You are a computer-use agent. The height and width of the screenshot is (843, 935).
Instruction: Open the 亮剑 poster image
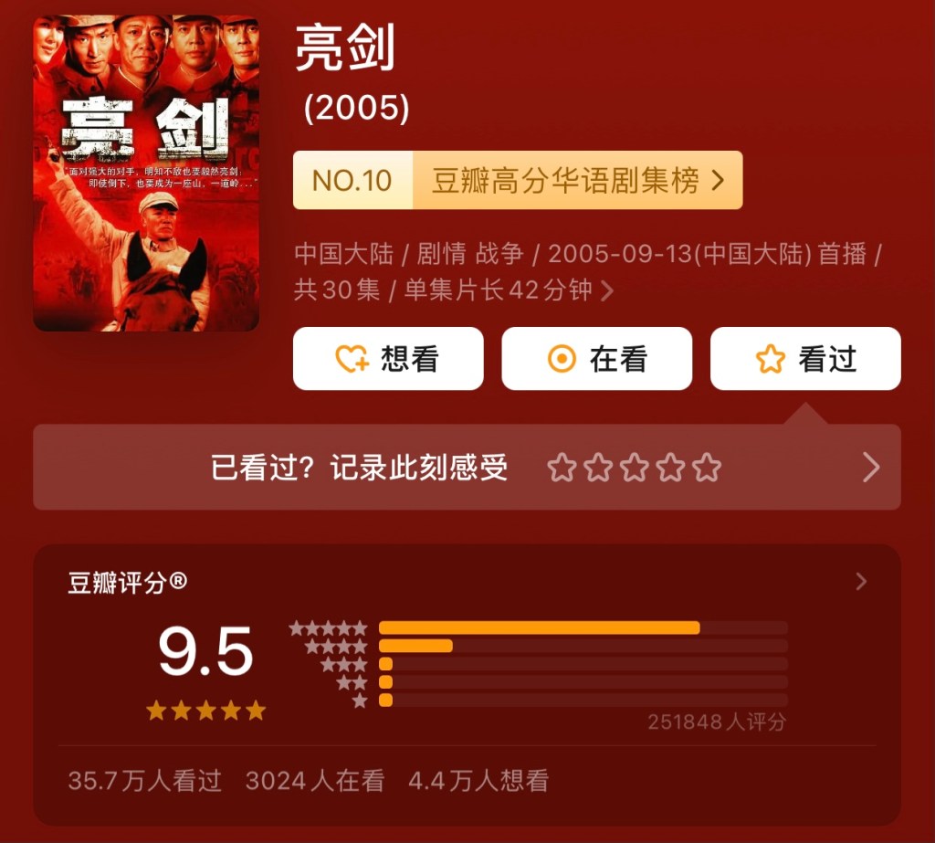point(146,173)
